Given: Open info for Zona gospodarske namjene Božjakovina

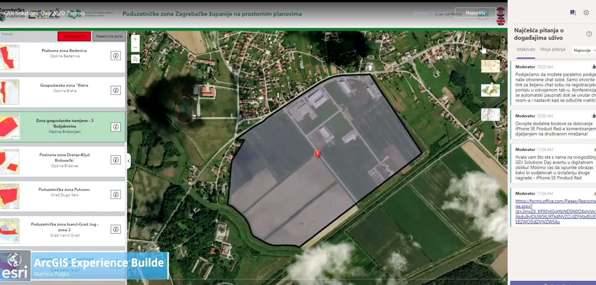Looking at the screenshot, I should coord(116,127).
